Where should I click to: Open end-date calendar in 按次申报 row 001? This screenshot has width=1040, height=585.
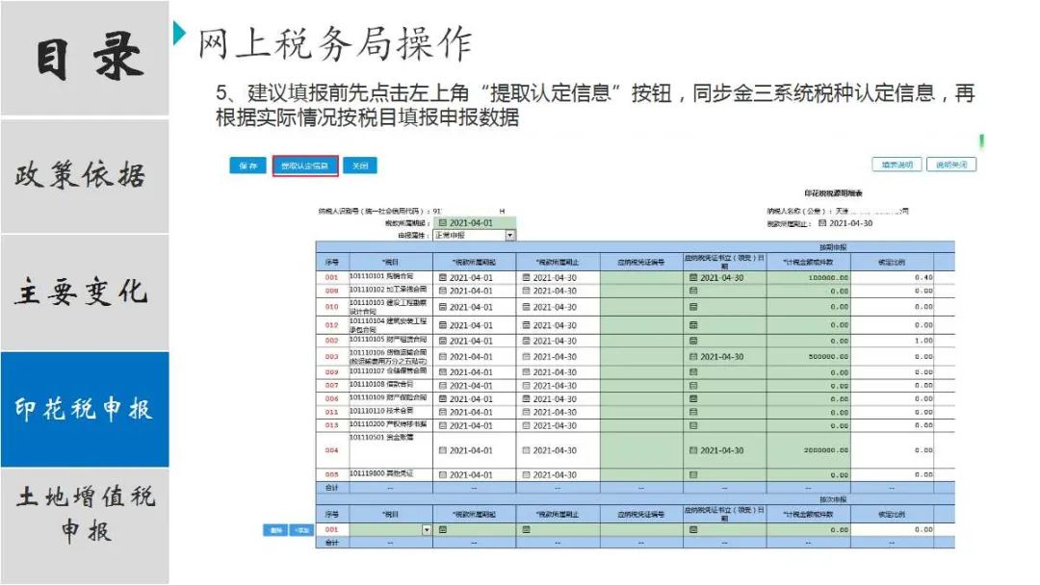(x=527, y=530)
